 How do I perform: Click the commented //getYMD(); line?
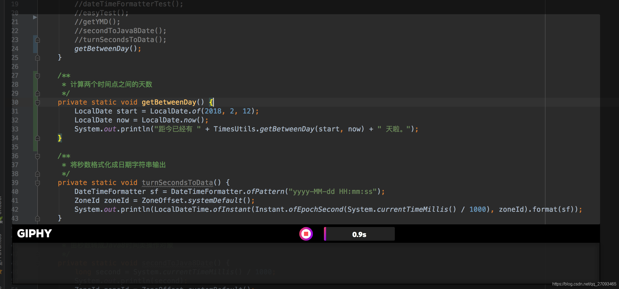(x=97, y=22)
